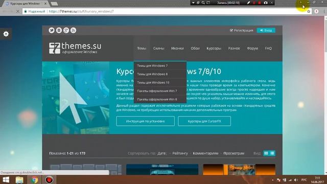This screenshot has height=184, width=327.
Task: Open the Темы navigation menu
Action: [142, 48]
